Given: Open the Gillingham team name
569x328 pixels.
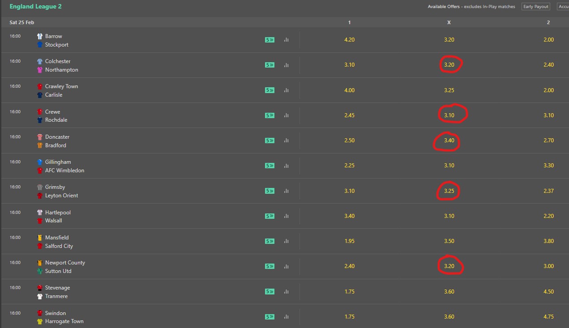Looking at the screenshot, I should click(58, 162).
